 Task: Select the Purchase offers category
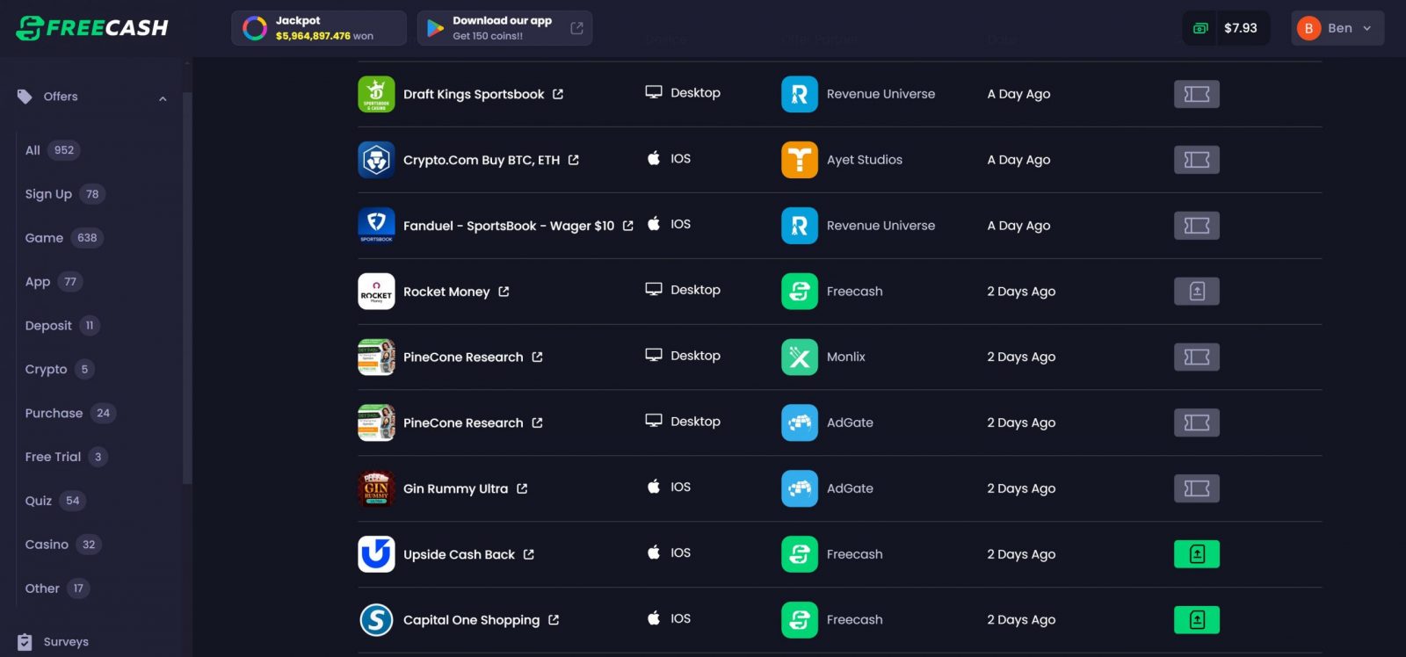coord(70,413)
